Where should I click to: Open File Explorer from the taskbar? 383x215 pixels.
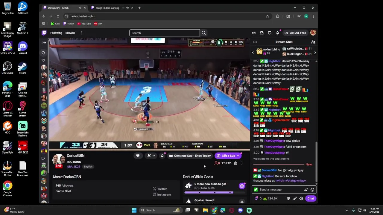click(205, 210)
